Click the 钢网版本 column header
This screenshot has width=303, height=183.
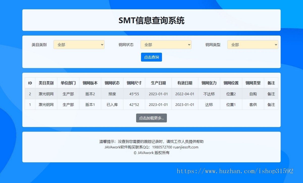click(90, 83)
